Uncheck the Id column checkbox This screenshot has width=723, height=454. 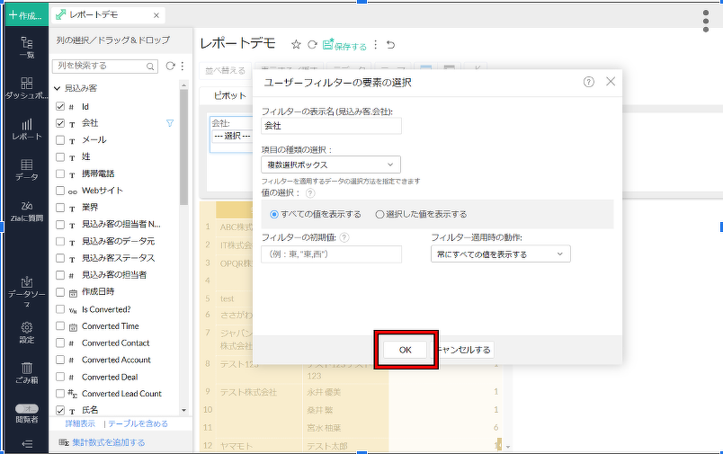pyautogui.click(x=60, y=106)
